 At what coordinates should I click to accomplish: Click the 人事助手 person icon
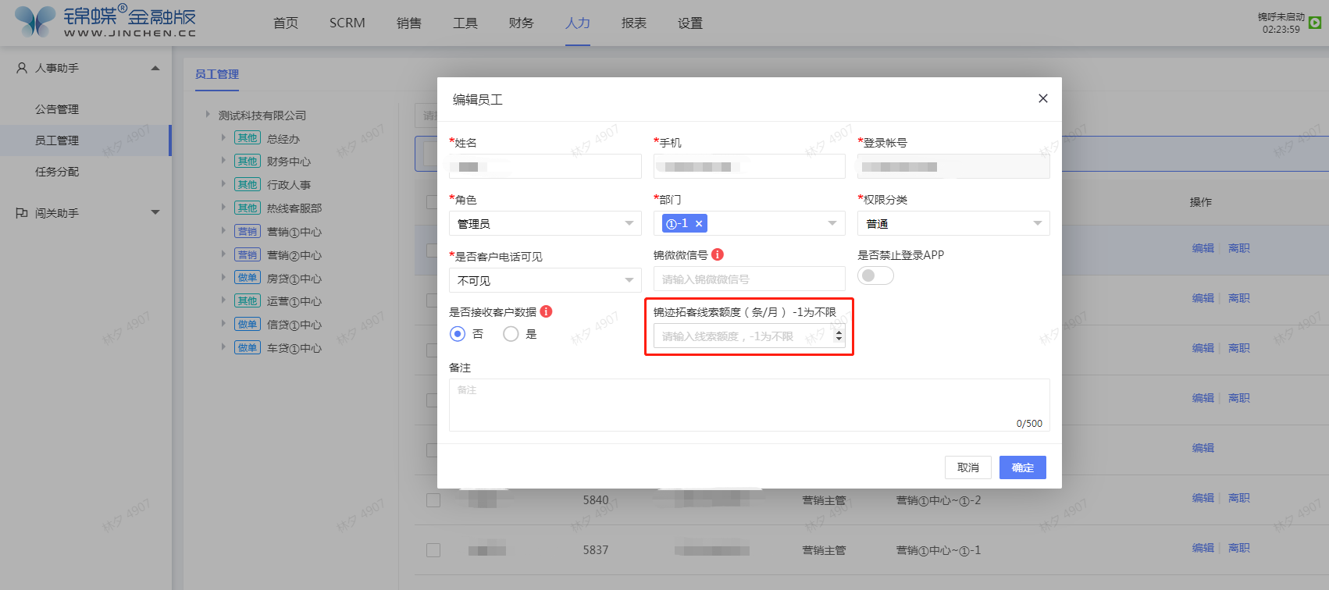[22, 68]
